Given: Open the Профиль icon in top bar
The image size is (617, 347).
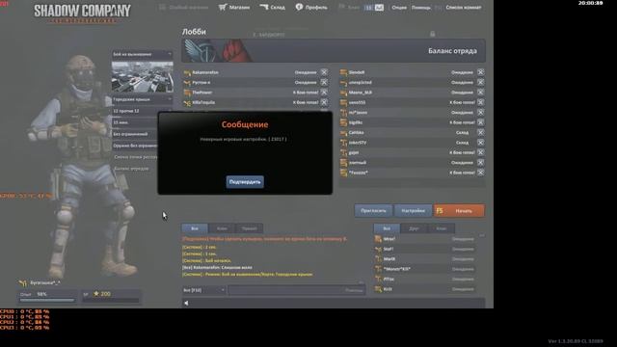Looking at the screenshot, I should [299, 7].
